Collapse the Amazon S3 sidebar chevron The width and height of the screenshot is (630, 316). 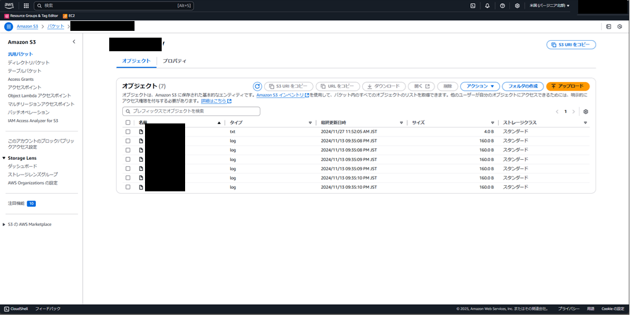74,42
